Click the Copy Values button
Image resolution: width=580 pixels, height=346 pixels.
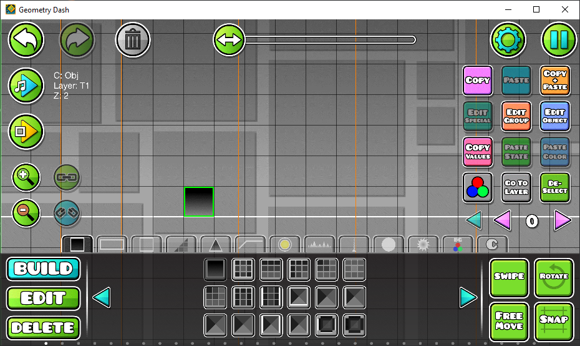(478, 152)
